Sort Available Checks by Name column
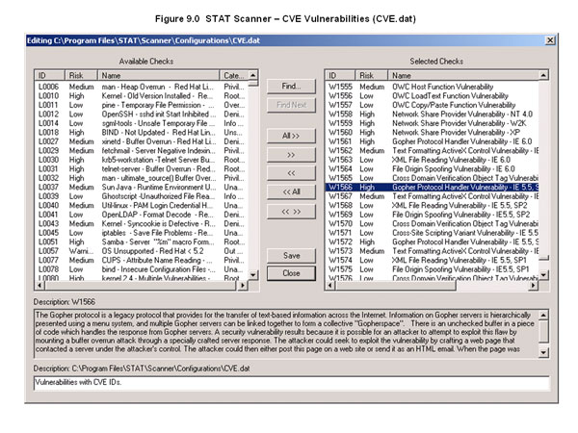This screenshot has height=433, width=578. [159, 75]
